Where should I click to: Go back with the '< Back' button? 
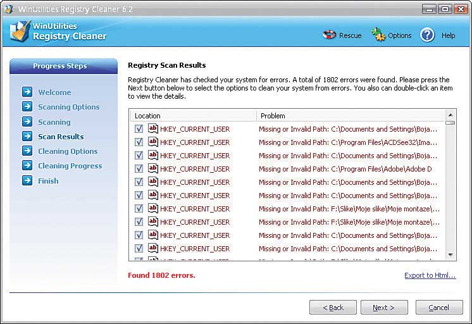tap(333, 307)
